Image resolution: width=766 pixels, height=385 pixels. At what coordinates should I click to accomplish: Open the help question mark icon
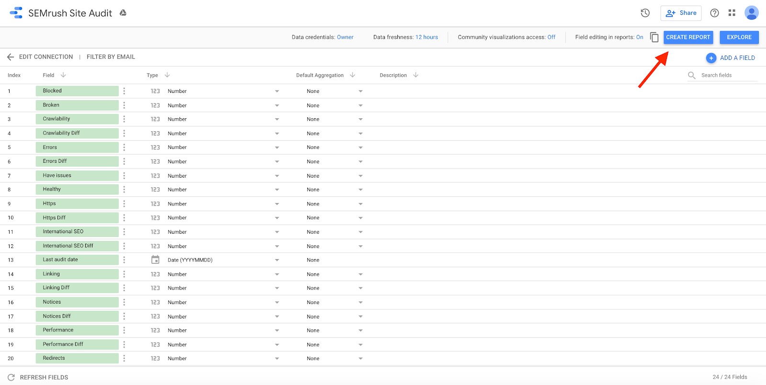(714, 13)
